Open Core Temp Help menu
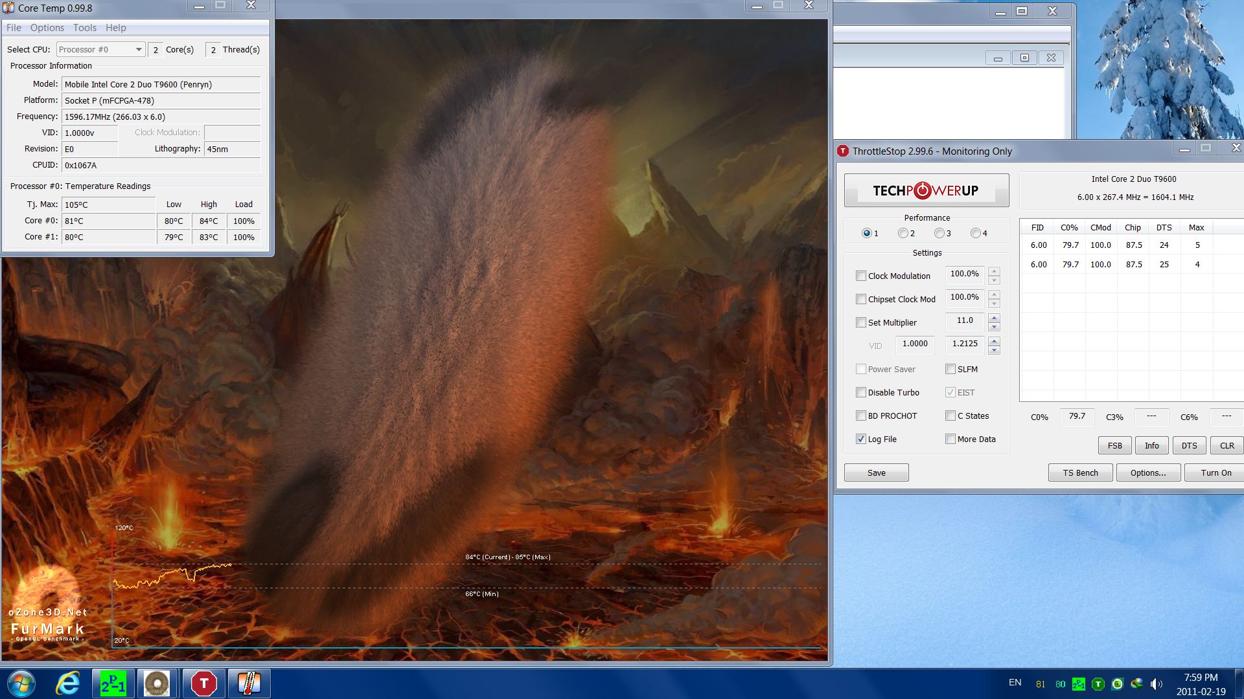Image resolution: width=1244 pixels, height=699 pixels. pos(115,28)
